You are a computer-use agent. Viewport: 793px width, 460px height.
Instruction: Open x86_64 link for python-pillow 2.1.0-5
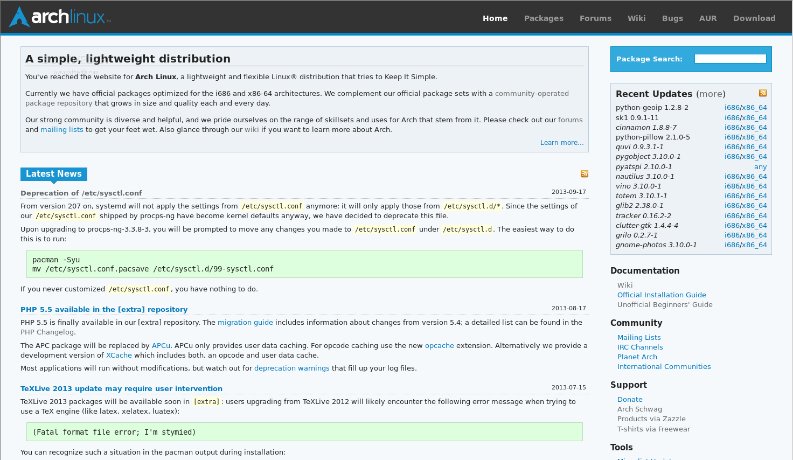(754, 137)
